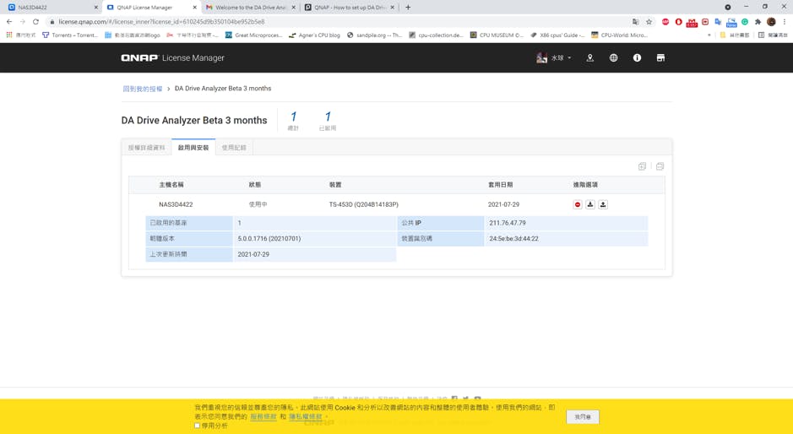Open the globe language selector icon
This screenshot has height=434, width=793.
point(613,58)
